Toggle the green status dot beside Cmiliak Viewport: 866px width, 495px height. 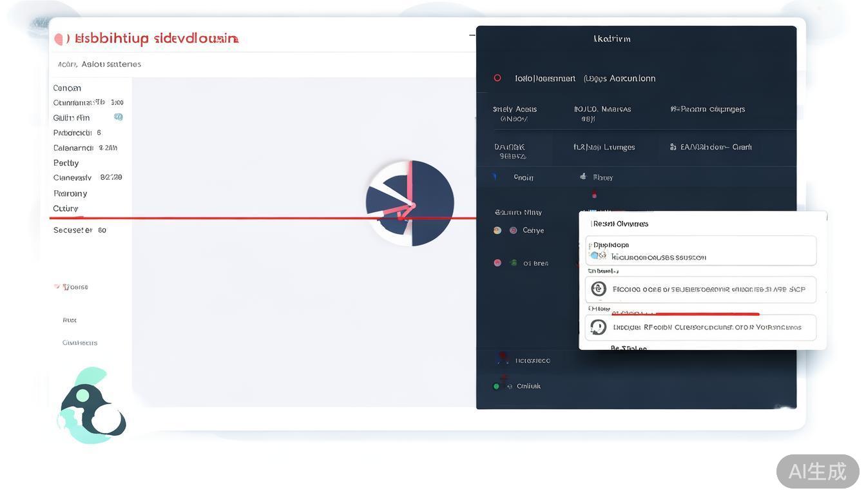coord(496,387)
